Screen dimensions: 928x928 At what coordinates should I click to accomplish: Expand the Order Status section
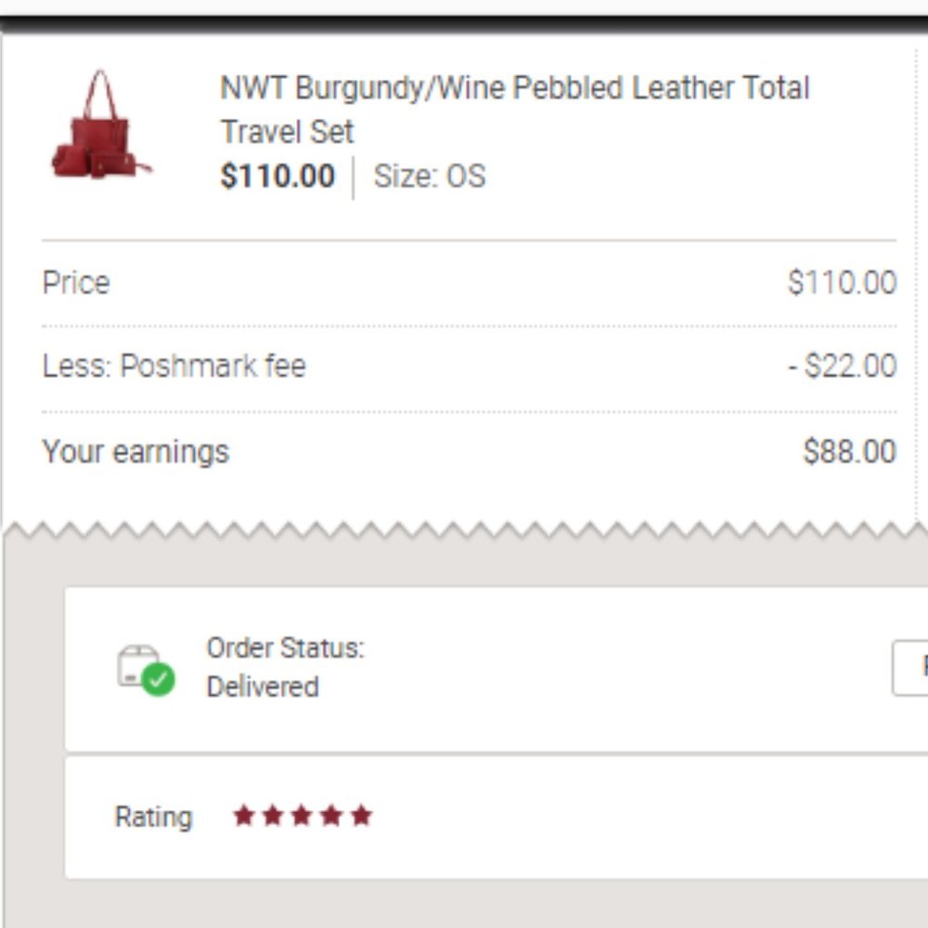pyautogui.click(x=464, y=668)
